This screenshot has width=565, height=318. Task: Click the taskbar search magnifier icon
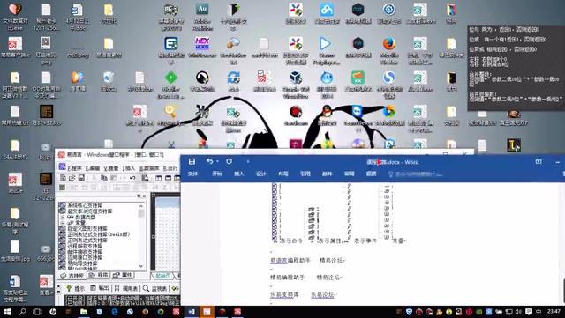[x=22, y=312]
